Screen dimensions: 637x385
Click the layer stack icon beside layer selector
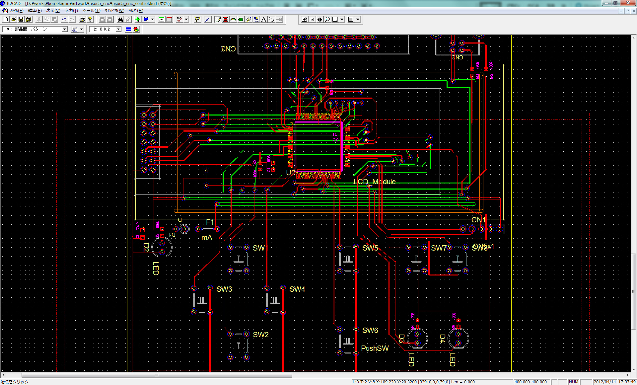pyautogui.click(x=75, y=30)
